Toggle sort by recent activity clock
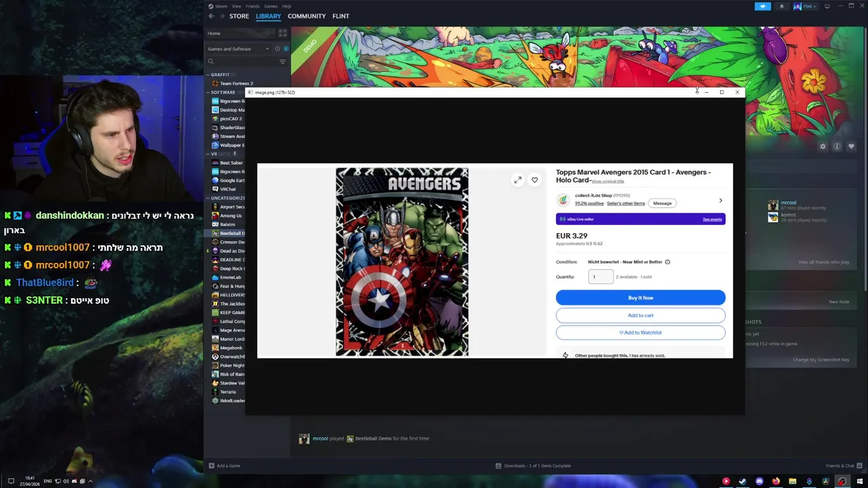Viewport: 868px width, 488px height. pos(277,49)
